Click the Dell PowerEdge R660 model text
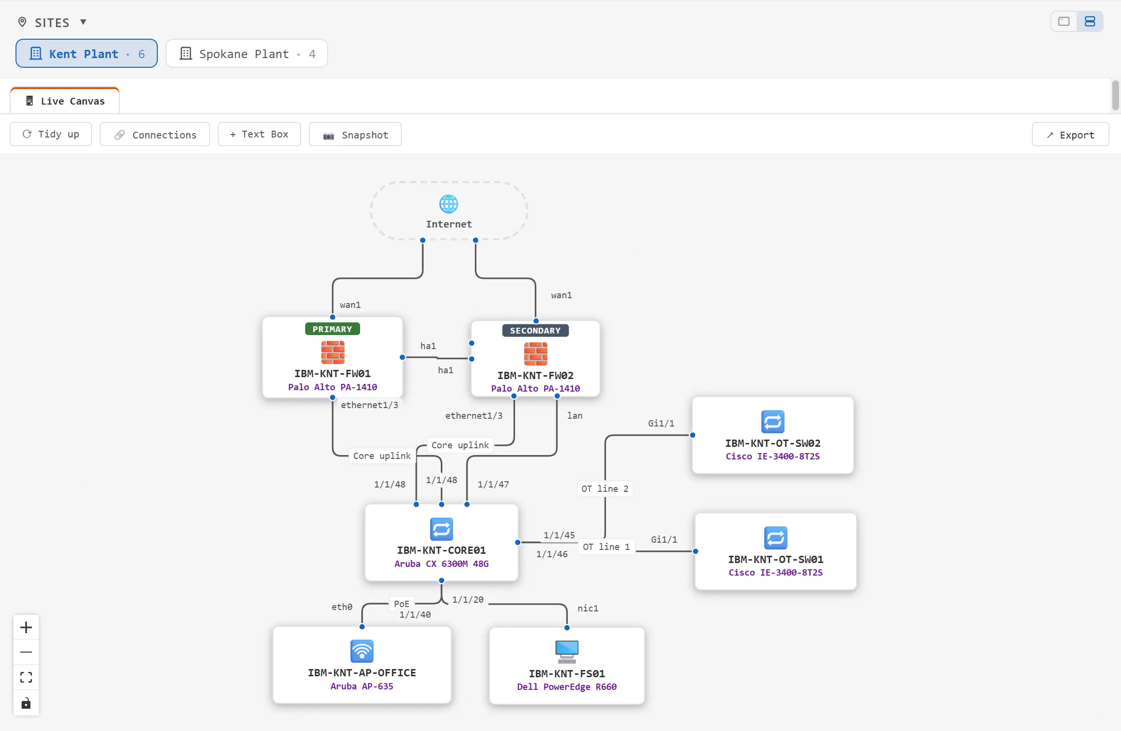Screen dimensions: 1121x731 [567, 686]
